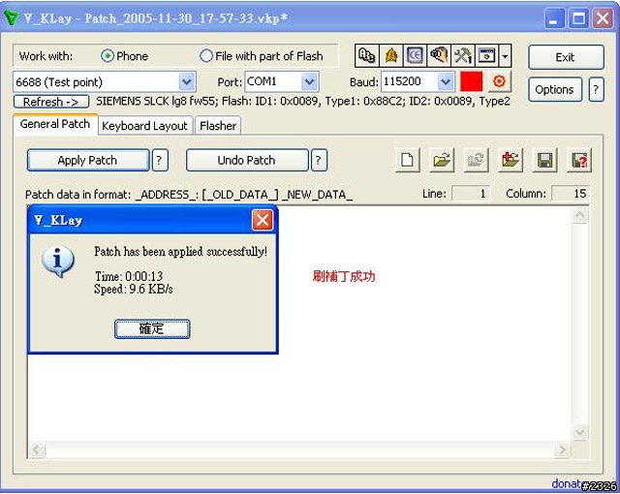Click the Undo Patch button

click(x=247, y=160)
